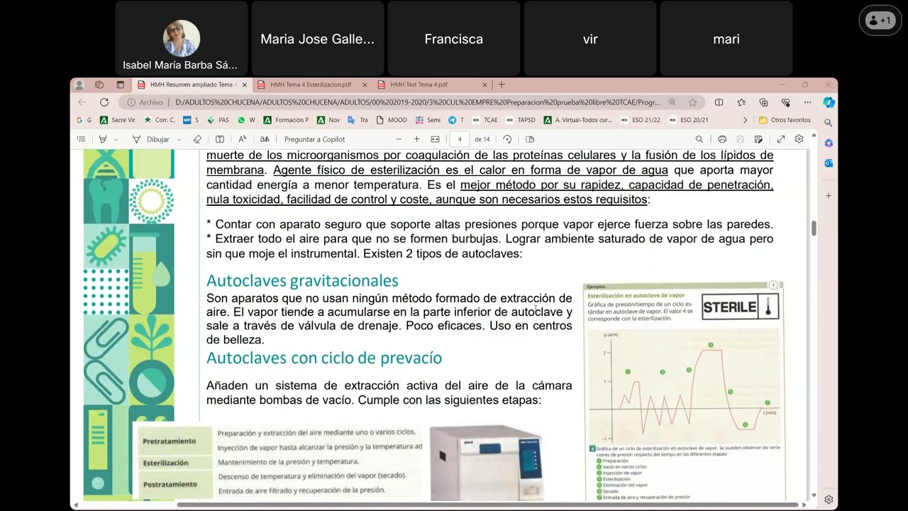Print the PDF document
Screen dimensions: 908x511
click(x=722, y=139)
